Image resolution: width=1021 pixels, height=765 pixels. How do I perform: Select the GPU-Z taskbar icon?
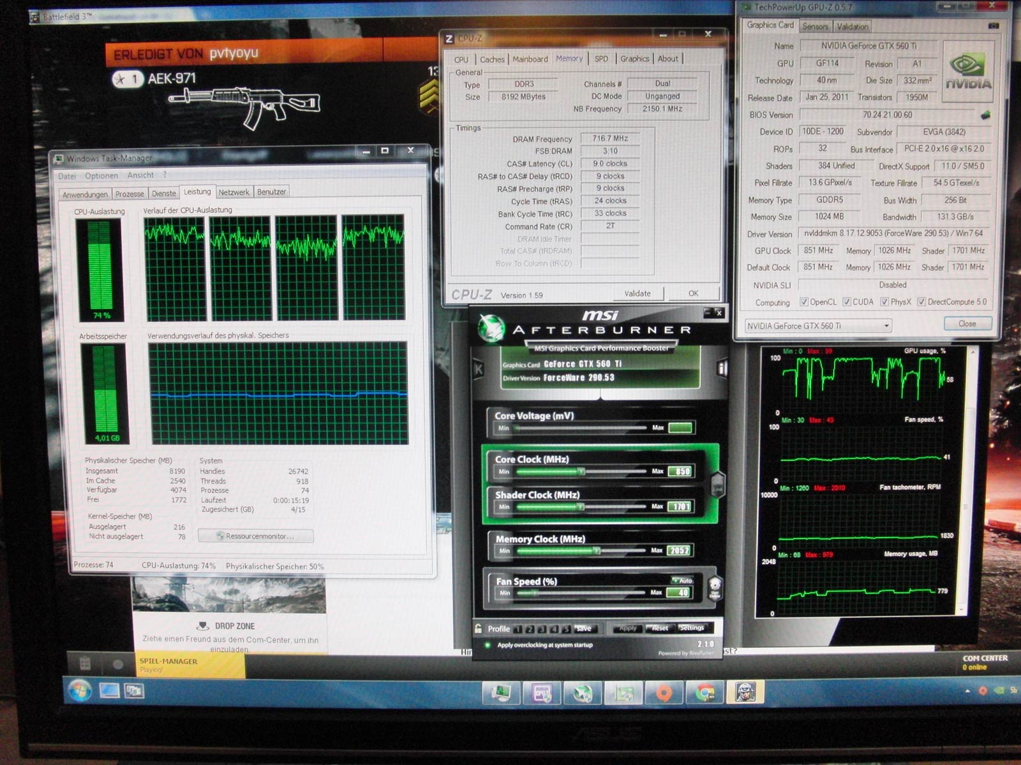coord(623,692)
